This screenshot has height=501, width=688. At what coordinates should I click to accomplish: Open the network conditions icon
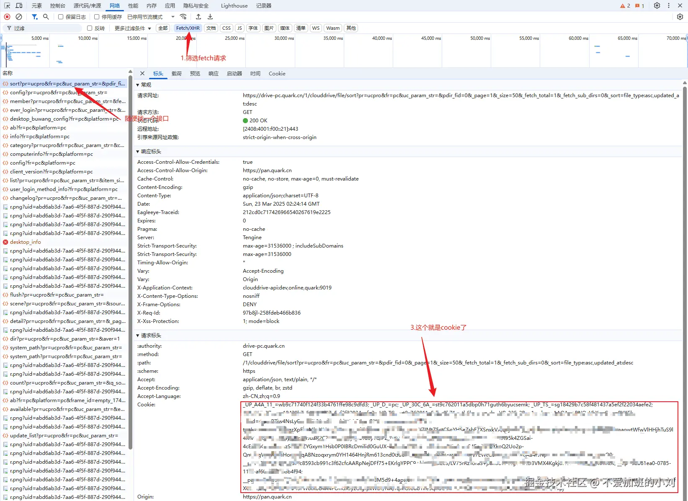pos(183,17)
